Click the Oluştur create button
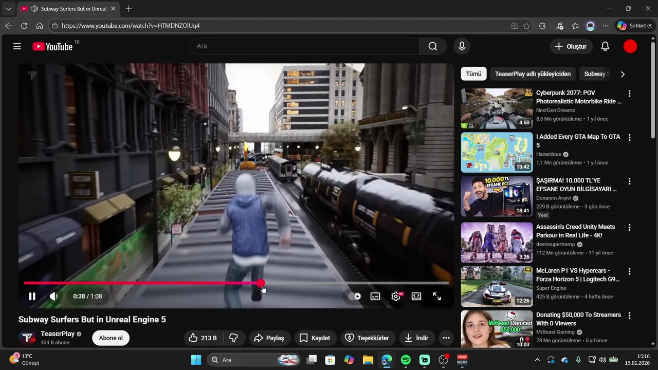658x370 pixels. [x=571, y=46]
